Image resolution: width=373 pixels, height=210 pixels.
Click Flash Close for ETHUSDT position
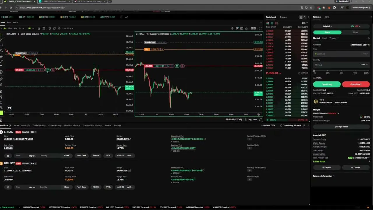81,156
